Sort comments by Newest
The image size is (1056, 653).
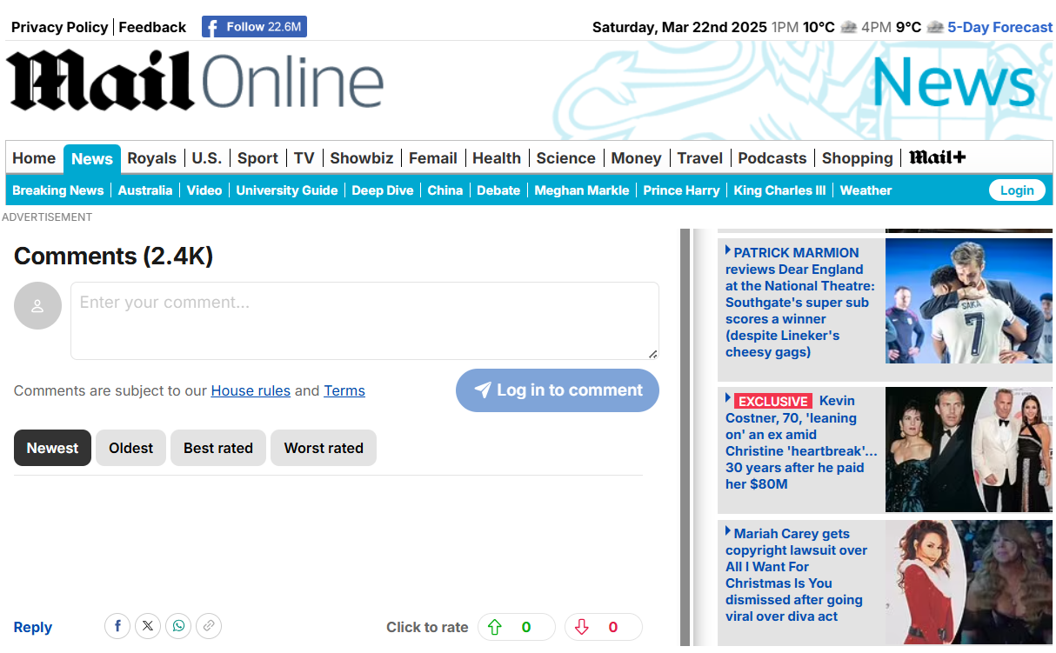[x=52, y=448]
